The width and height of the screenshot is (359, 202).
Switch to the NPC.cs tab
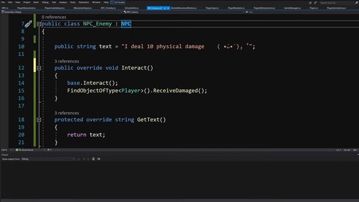[5, 8]
